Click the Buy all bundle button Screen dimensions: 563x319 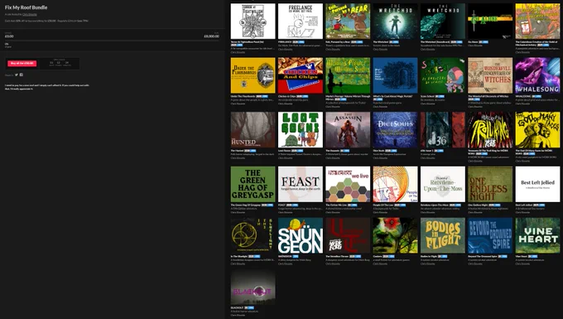pyautogui.click(x=22, y=63)
